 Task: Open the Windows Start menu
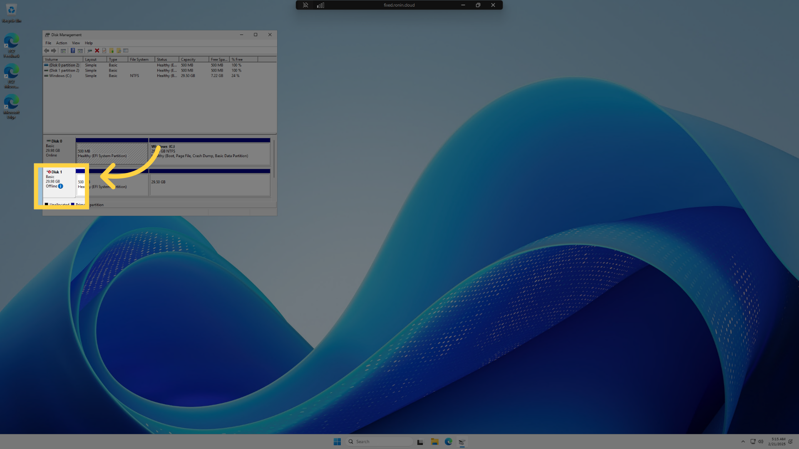(x=337, y=442)
